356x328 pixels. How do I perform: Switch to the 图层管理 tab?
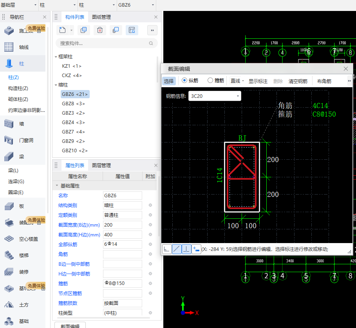[101, 165]
